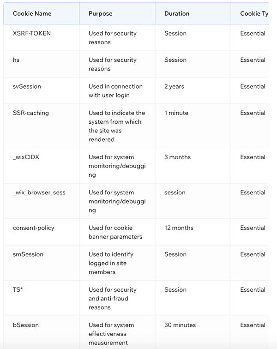Viewport: 277px width, 349px height.
Task: Click the svSession cookie name
Action: pyautogui.click(x=27, y=86)
